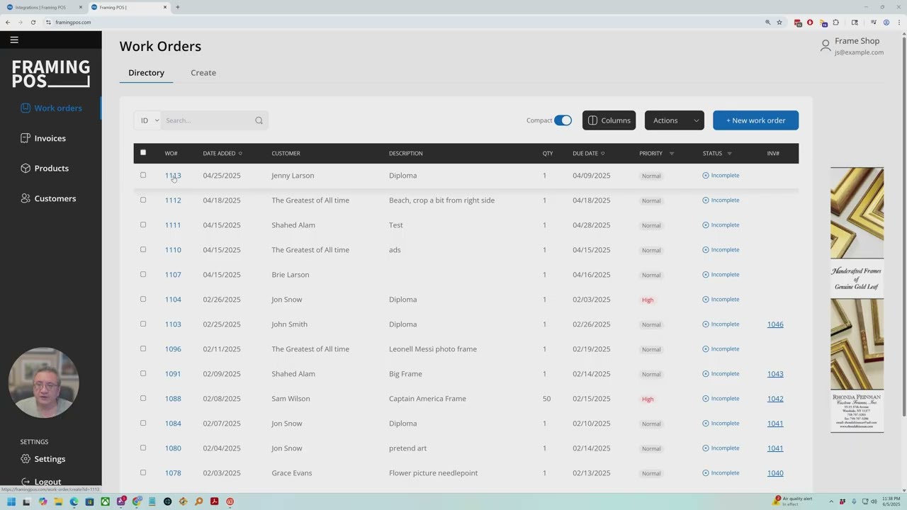This screenshot has height=510, width=907.
Task: Sort by Date Added column arrow
Action: pos(240,154)
